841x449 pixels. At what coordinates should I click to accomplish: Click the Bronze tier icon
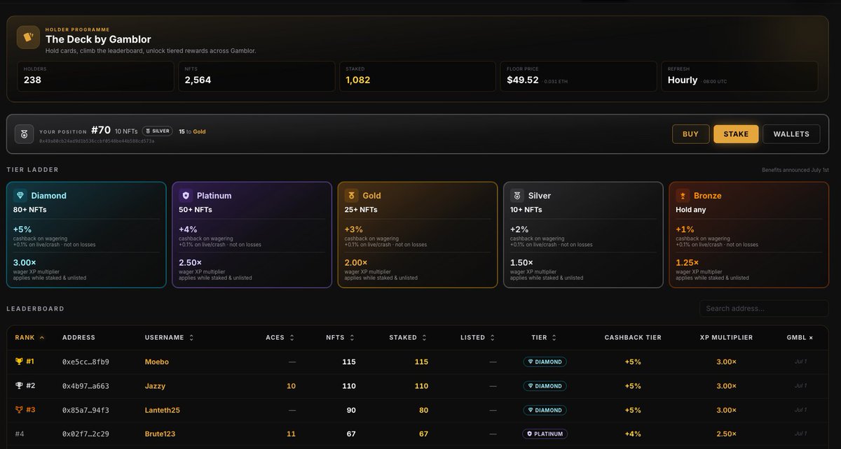coord(683,196)
